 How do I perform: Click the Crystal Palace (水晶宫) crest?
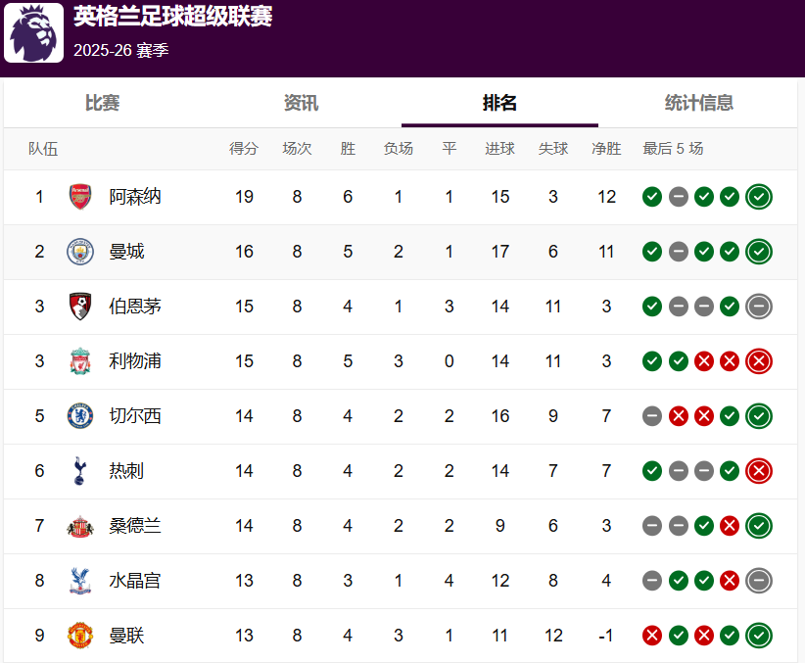(79, 581)
